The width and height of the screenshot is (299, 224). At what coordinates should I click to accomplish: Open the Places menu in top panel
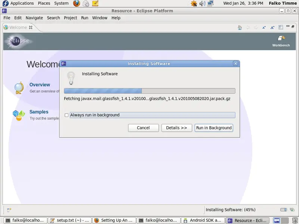[44, 3]
